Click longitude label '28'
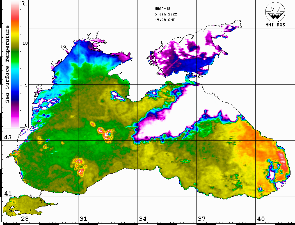Screen dimensions: 295x225 25,219
